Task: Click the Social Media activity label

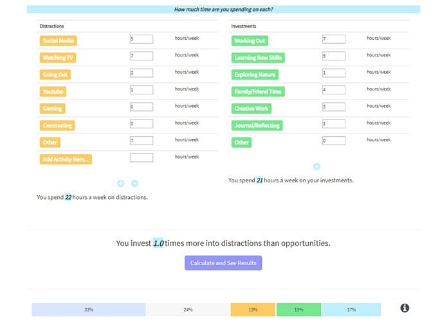Action: pos(59,40)
